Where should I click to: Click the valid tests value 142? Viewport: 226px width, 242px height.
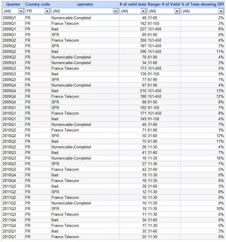pyautogui.click(x=143, y=23)
